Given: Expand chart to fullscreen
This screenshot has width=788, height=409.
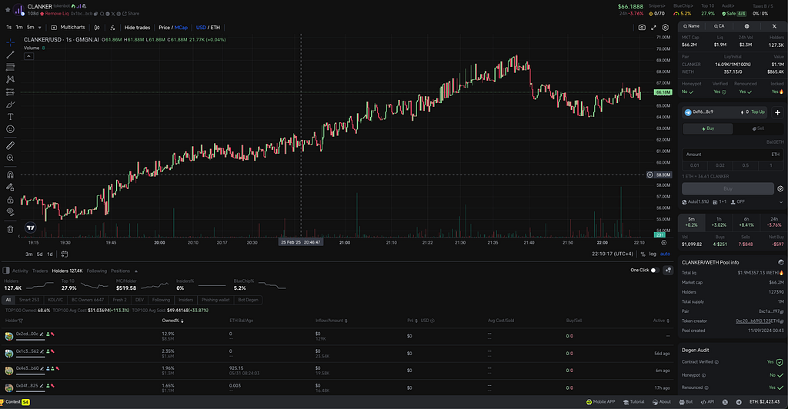Looking at the screenshot, I should 654,28.
